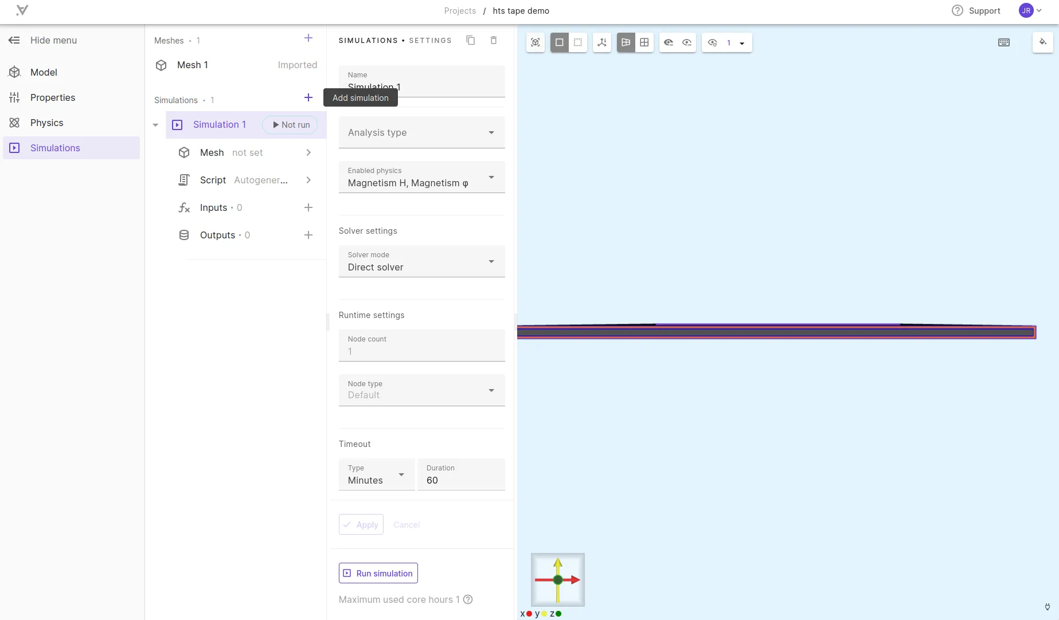Viewport: 1059px width, 620px height.
Task: Click the filled eye hide-selected icon
Action: point(669,42)
